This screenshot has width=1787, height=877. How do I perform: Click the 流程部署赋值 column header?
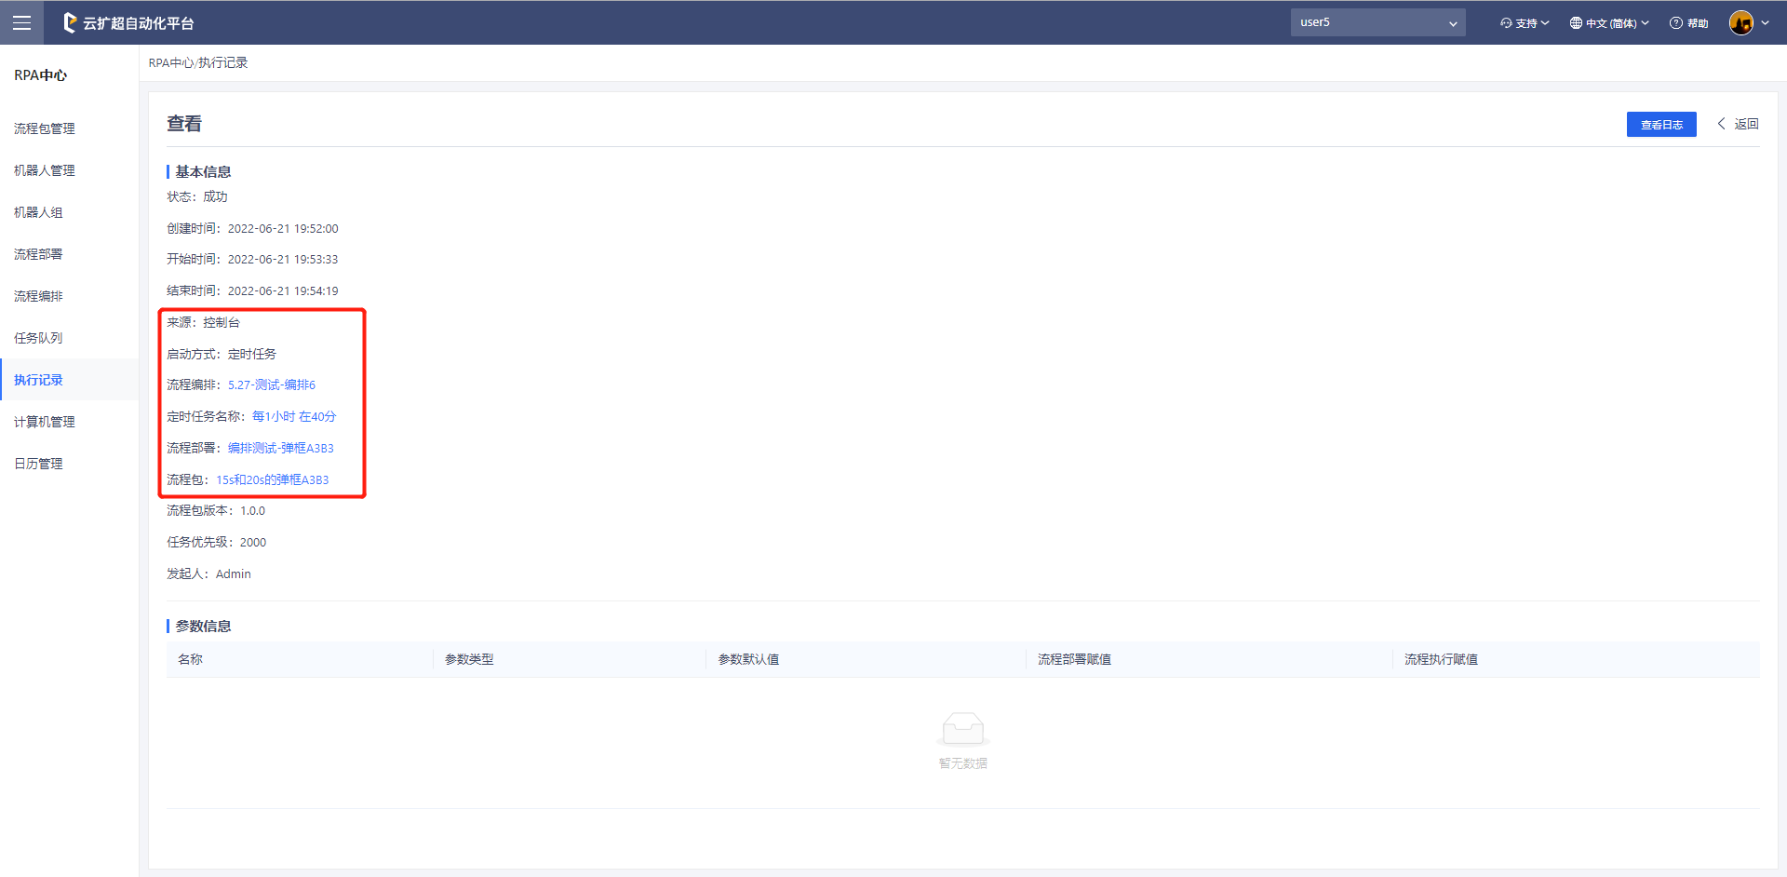click(1074, 659)
